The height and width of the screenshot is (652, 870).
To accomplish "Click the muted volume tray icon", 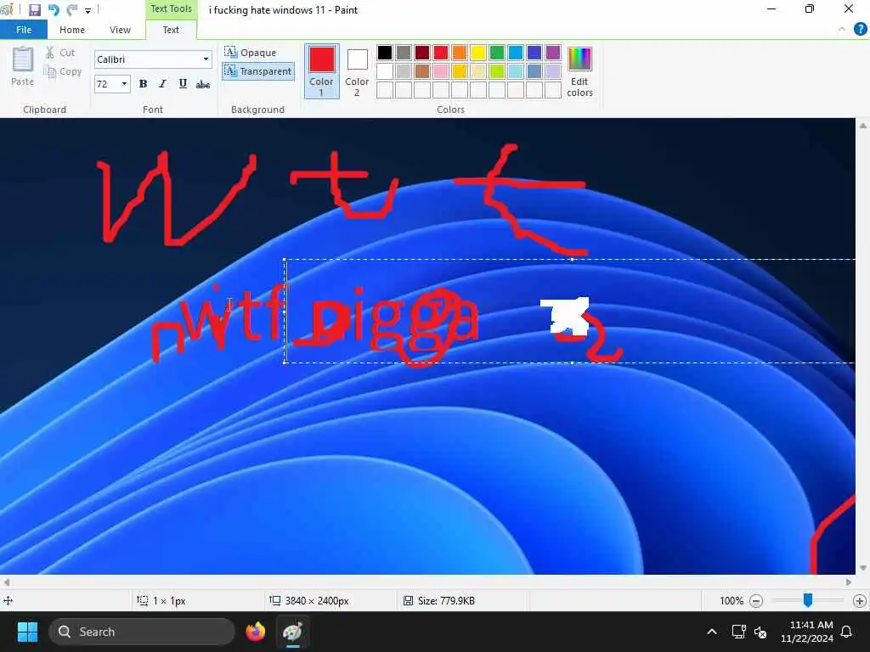I will 760,632.
